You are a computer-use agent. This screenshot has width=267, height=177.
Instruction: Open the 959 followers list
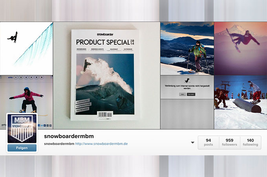pos(230,142)
